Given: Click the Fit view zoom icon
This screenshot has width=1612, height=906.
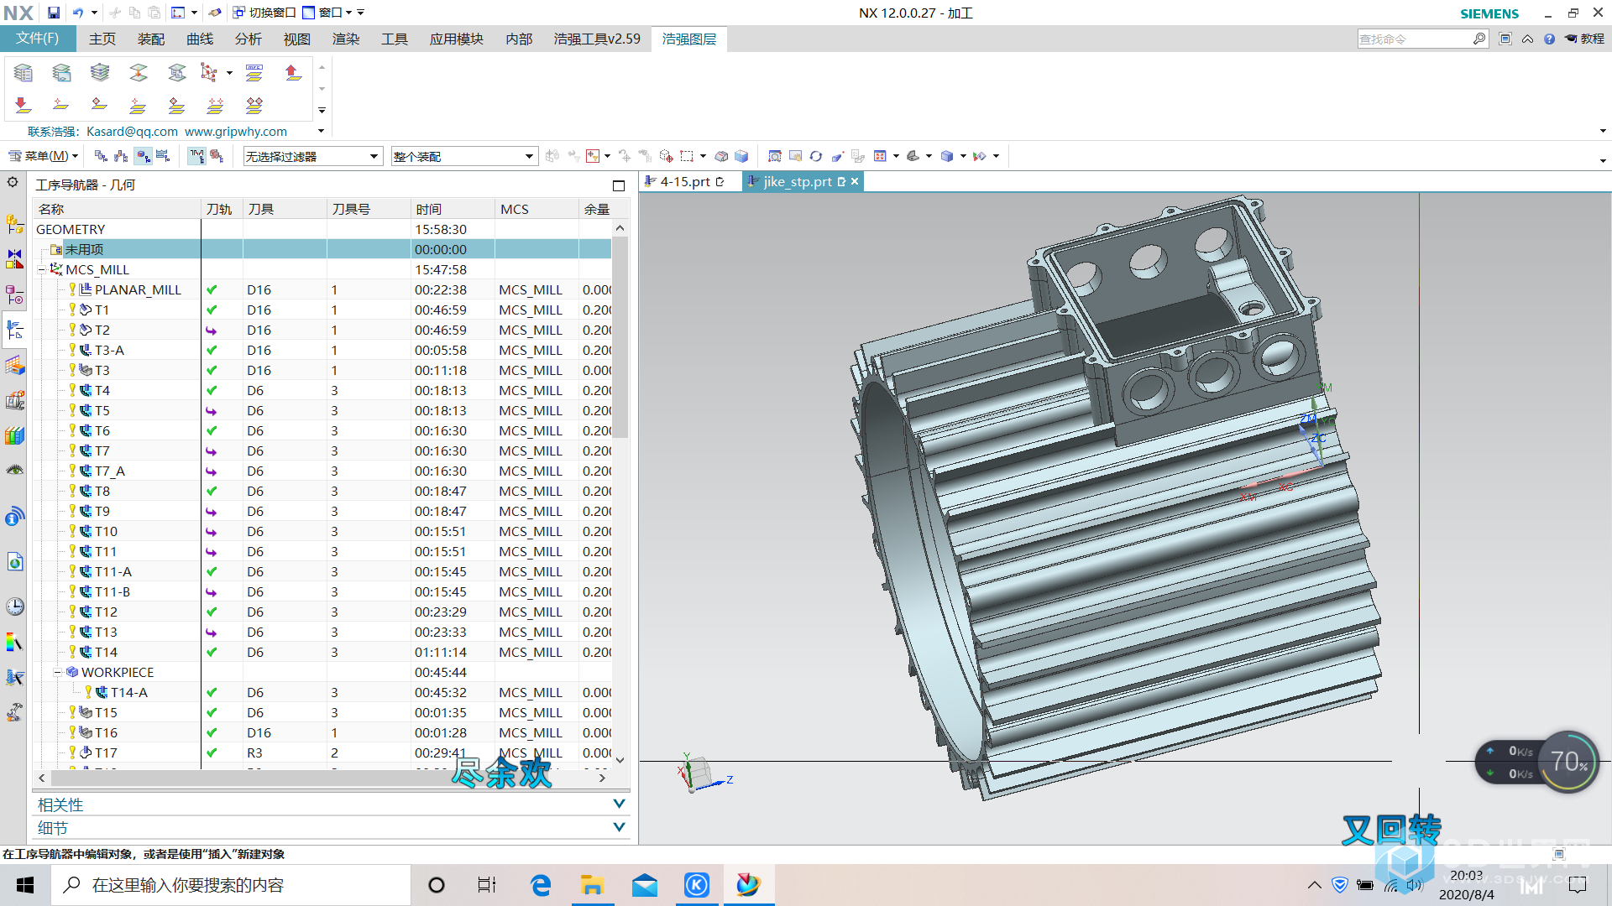Looking at the screenshot, I should (775, 156).
